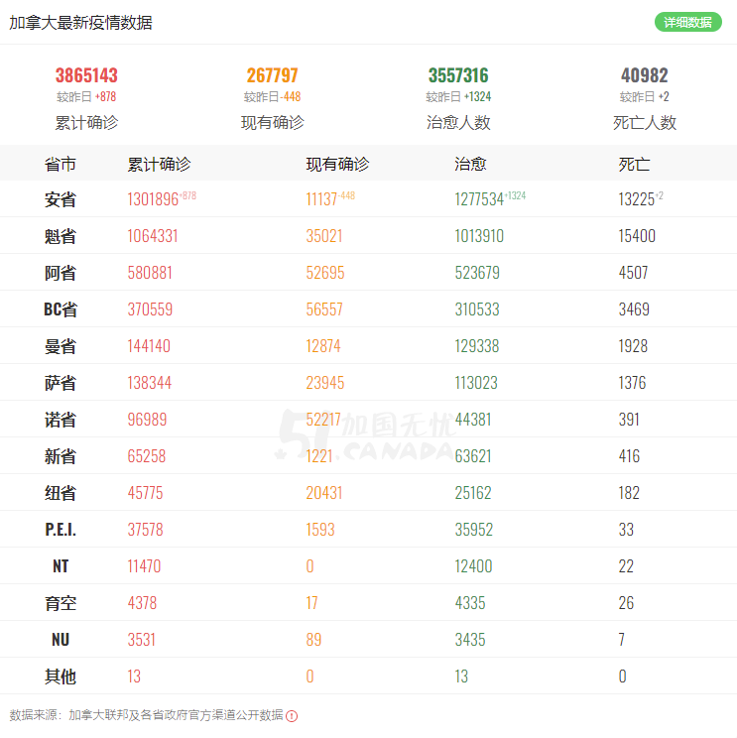This screenshot has height=738, width=737.
Task: Click 曼省 deaths value 1928
Action: tap(633, 346)
